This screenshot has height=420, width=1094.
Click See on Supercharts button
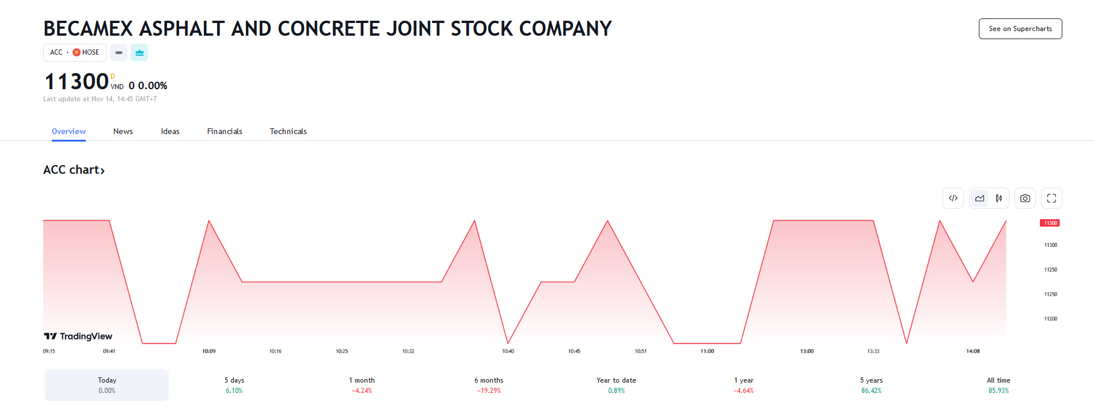click(x=1020, y=29)
